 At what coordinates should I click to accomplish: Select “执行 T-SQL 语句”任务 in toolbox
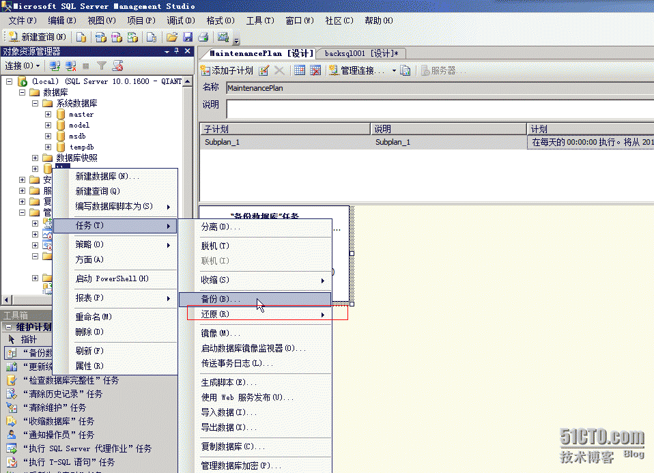(x=61, y=462)
